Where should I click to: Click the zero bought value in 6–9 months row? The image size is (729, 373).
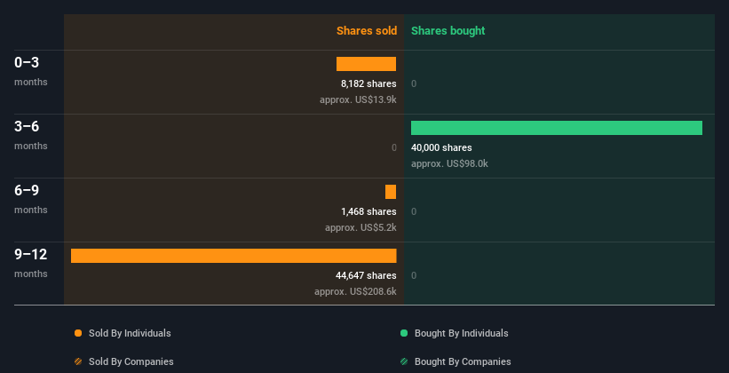point(414,211)
